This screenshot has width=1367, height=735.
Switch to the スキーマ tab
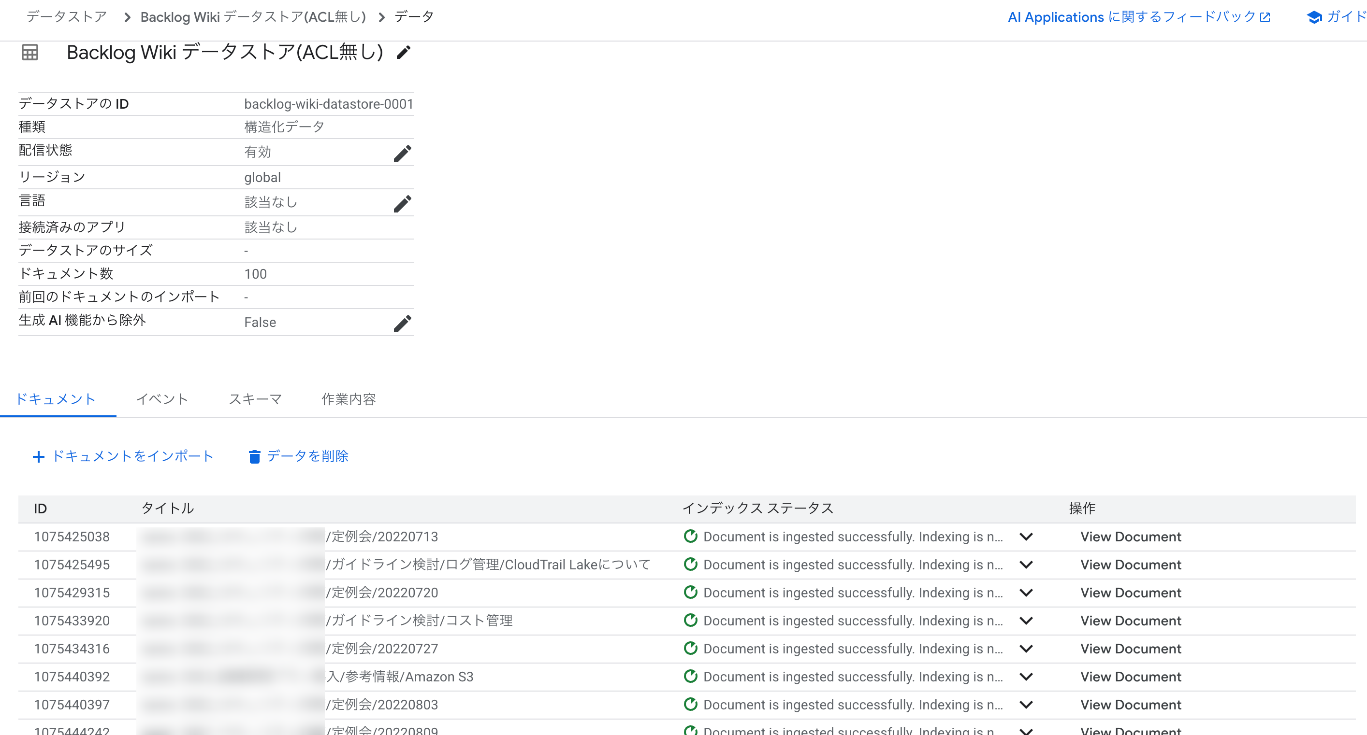pyautogui.click(x=255, y=399)
